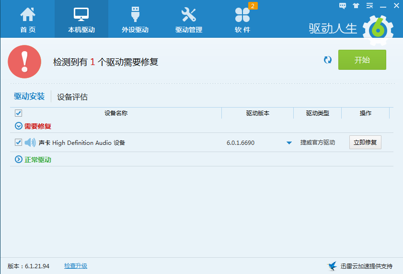Open driver version 6.0.1.6690 dropdown arrow
Image resolution: width=403 pixels, height=274 pixels.
point(289,143)
